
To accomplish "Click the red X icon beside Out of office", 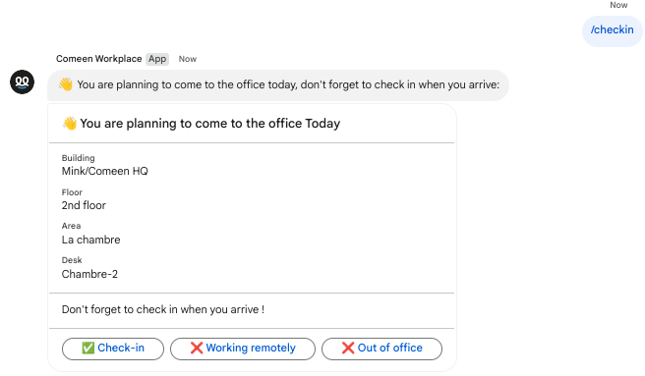I will [x=348, y=349].
